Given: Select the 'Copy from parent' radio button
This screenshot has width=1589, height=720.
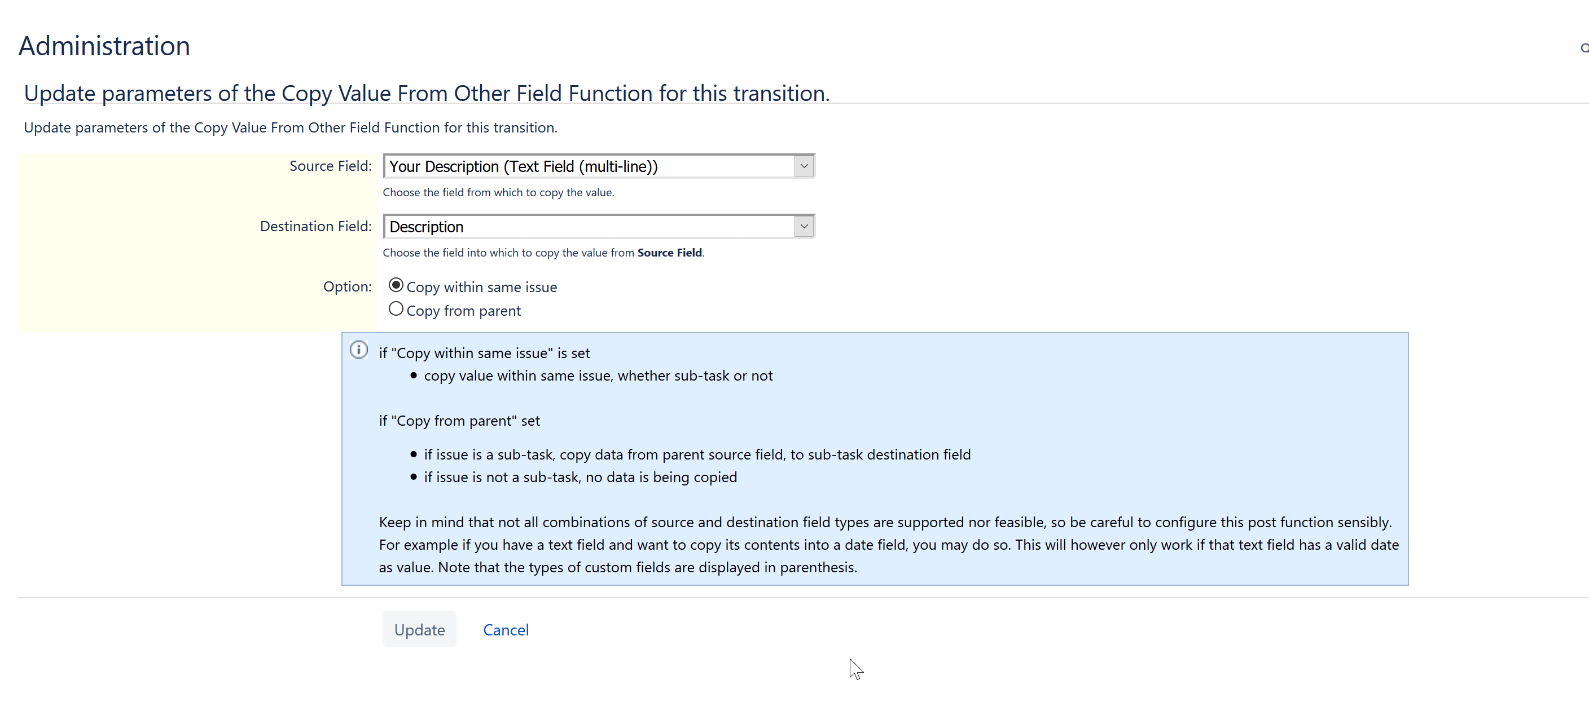Looking at the screenshot, I should [396, 309].
